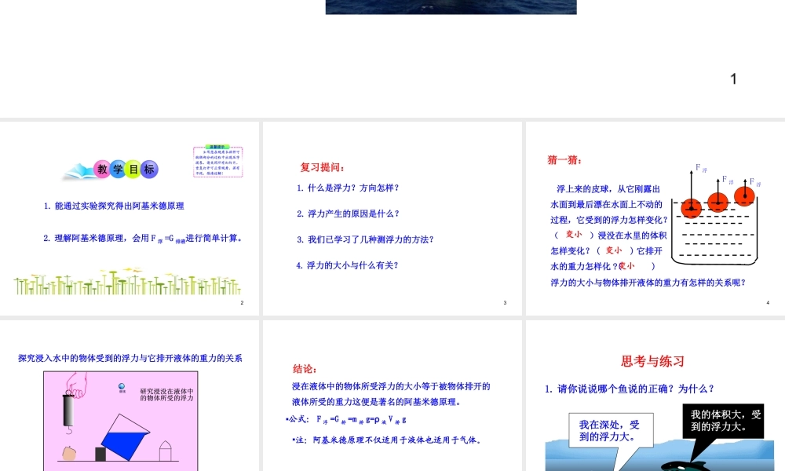Click the small empty beaker outline

click(x=165, y=451)
